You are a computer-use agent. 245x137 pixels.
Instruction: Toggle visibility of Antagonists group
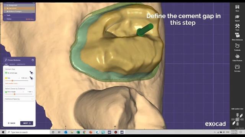[7, 5]
